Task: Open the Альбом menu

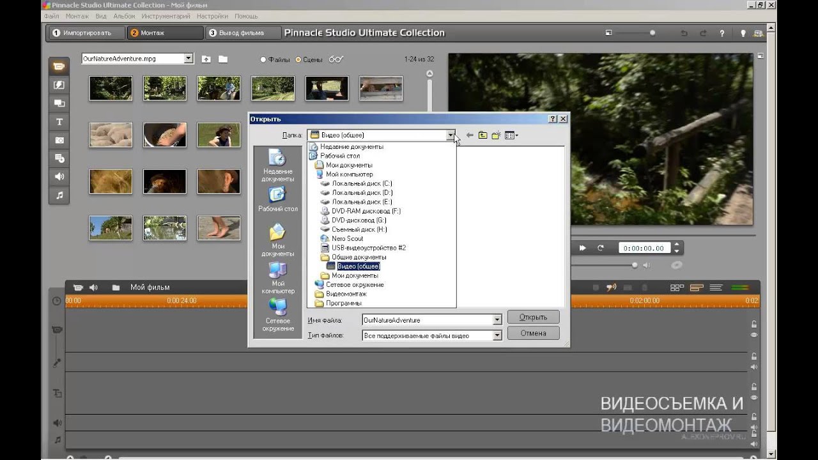Action: click(124, 15)
